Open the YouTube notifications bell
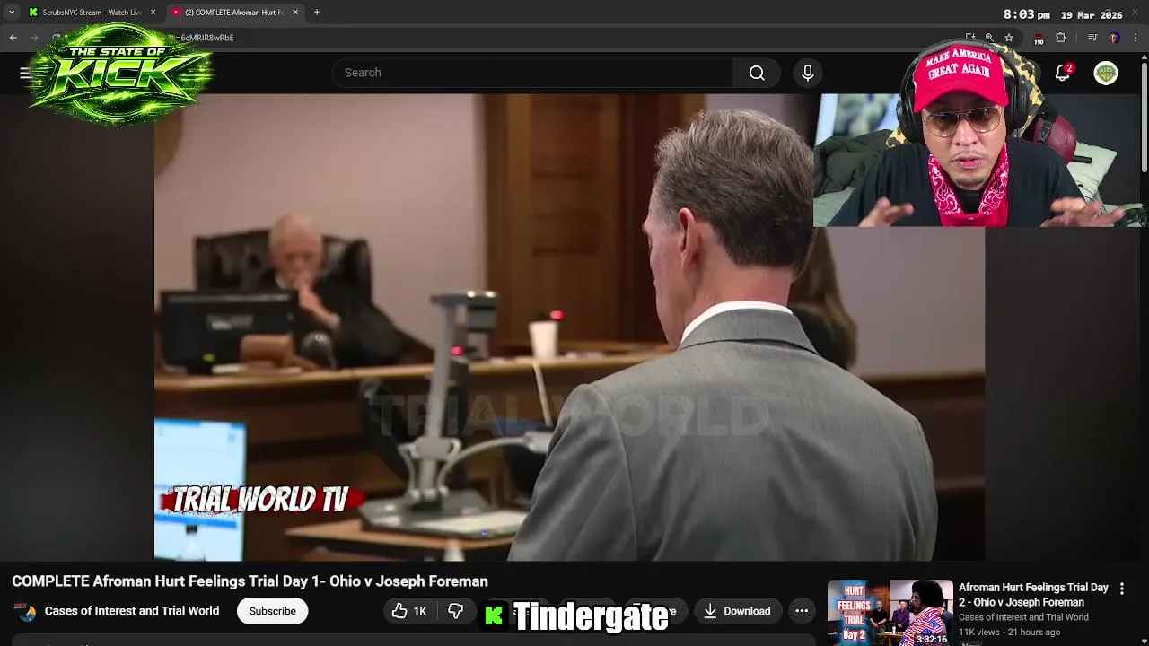This screenshot has height=646, width=1149. coord(1063,73)
